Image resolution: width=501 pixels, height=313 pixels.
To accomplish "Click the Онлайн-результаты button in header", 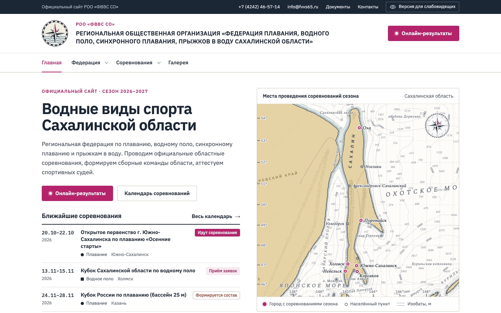I will (423, 33).
